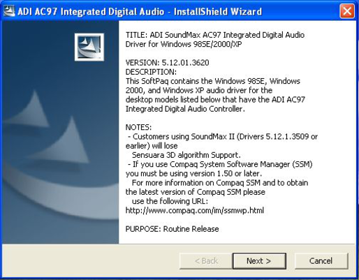
Task: Click the 'PURPOSE: Routine Release' line
Action: point(172,229)
